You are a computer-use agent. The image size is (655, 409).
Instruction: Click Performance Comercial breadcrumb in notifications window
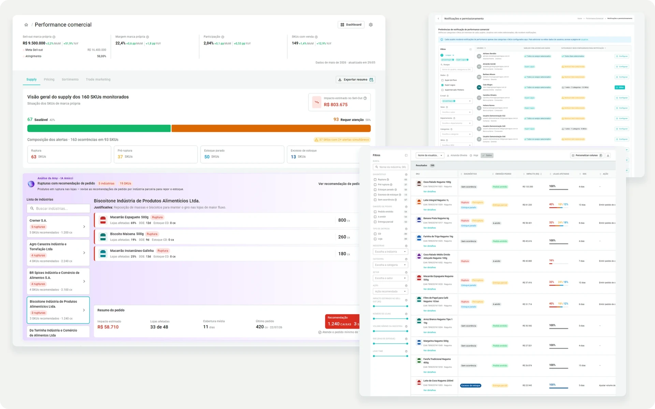(595, 18)
